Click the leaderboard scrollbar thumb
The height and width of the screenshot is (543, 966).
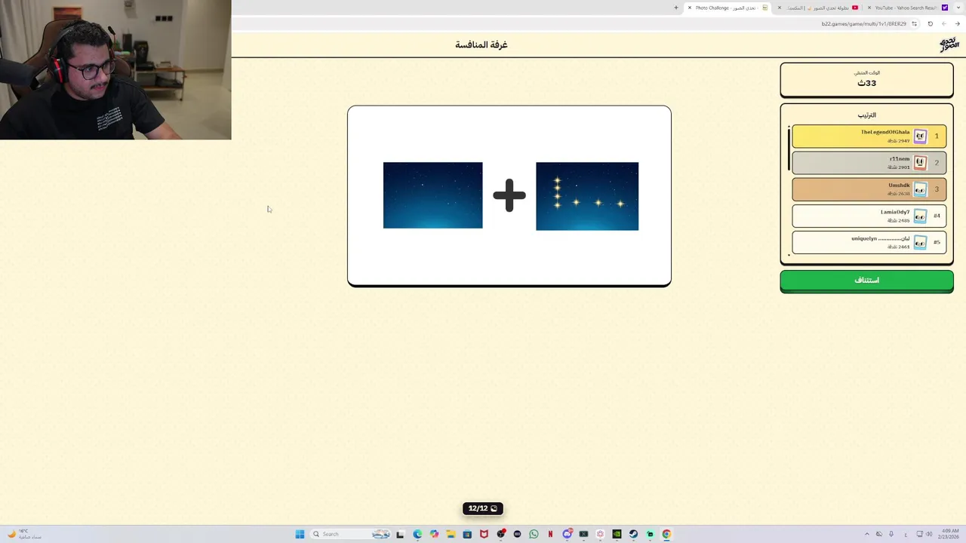[x=789, y=149]
